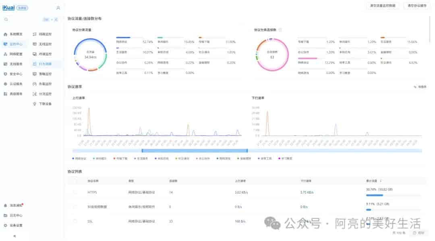Click the 3.02 KB/s upload value
435x241 pixels.
(241, 192)
